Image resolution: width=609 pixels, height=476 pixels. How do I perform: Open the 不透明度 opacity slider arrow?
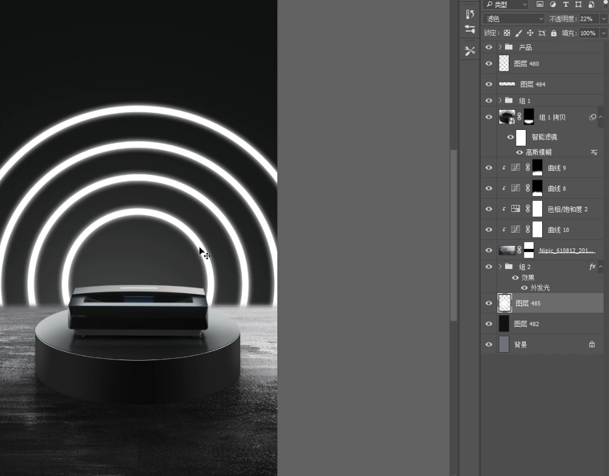click(x=604, y=19)
